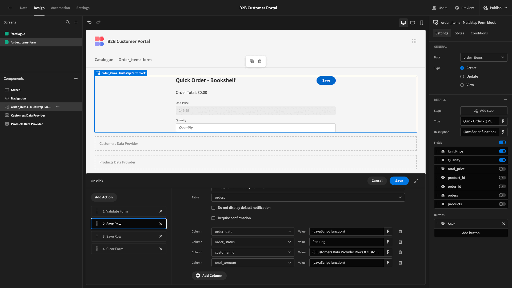Delete the order_status column row
512x288 pixels.
point(400,242)
